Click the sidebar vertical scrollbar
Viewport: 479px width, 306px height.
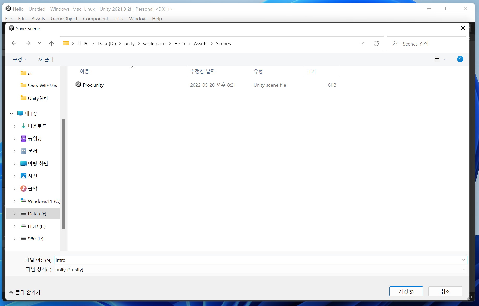tap(63, 174)
